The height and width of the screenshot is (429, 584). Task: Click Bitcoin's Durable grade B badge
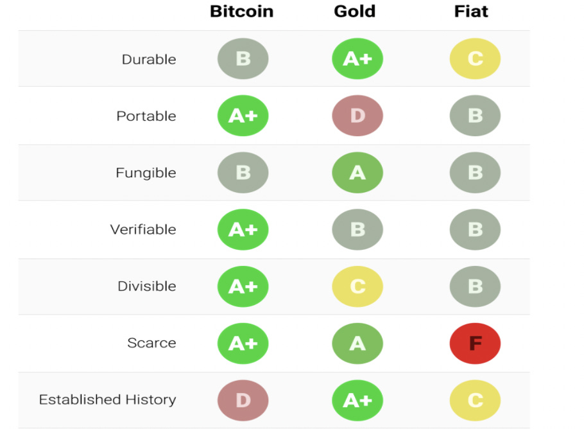[x=243, y=58]
